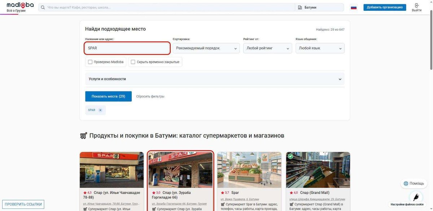Click star rating 3,7 on Spar card
Screen dimensions: 433x211
point(225,193)
